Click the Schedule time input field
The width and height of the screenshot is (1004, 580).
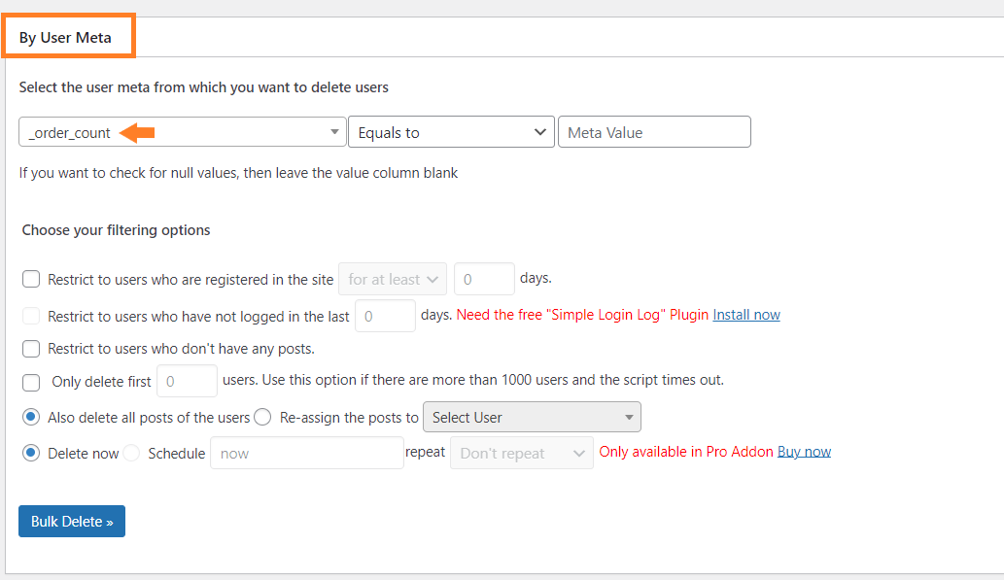[x=307, y=454]
